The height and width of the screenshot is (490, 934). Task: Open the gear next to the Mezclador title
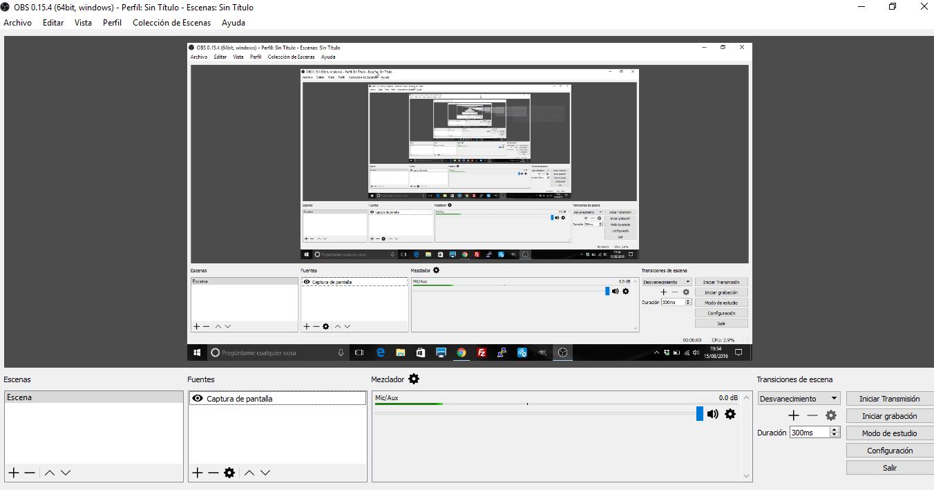pyautogui.click(x=413, y=379)
